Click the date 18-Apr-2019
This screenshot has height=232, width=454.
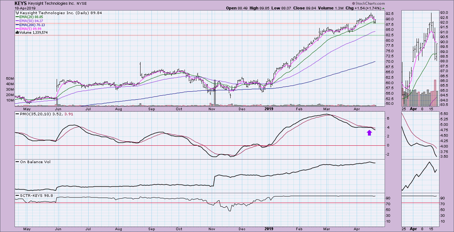(25, 8)
